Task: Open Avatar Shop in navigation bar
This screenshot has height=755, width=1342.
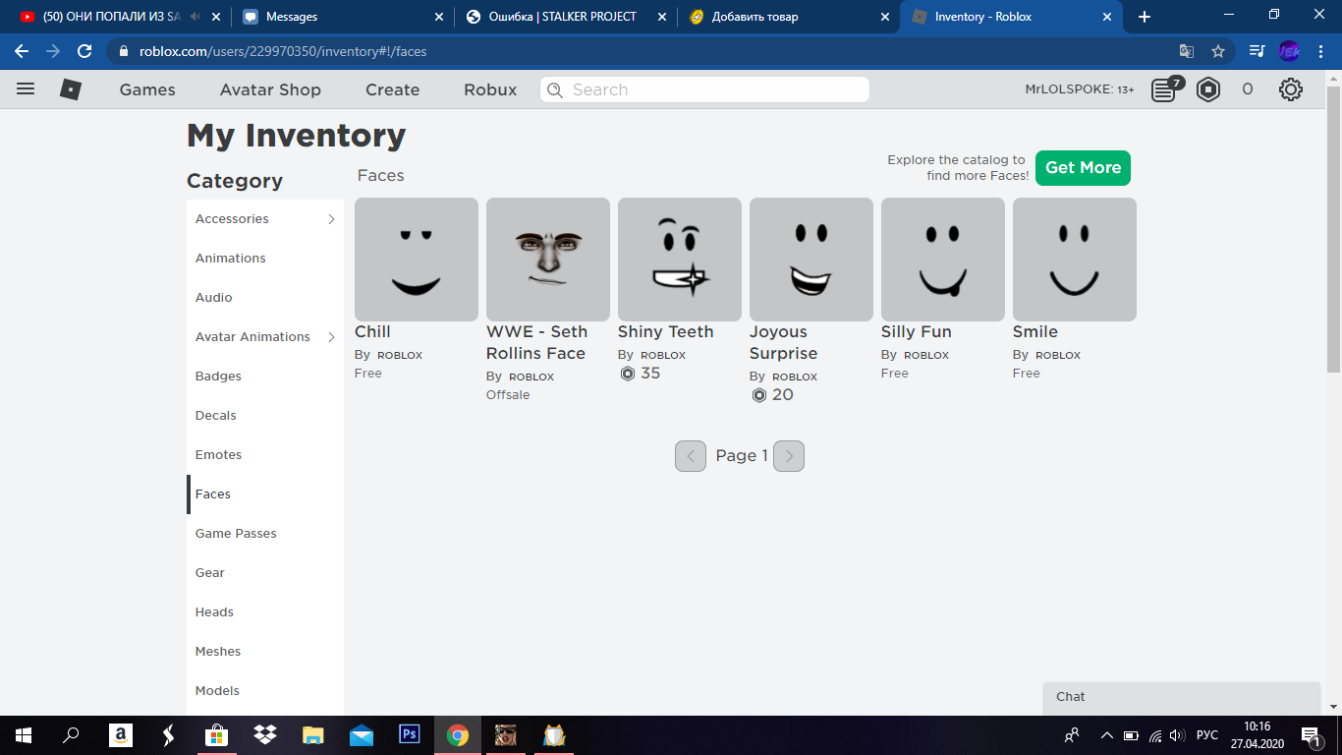Action: pyautogui.click(x=270, y=89)
